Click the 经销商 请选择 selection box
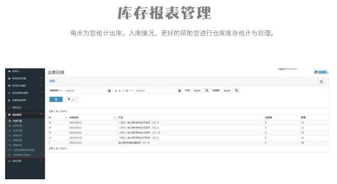337x184 pixels. 227,91
